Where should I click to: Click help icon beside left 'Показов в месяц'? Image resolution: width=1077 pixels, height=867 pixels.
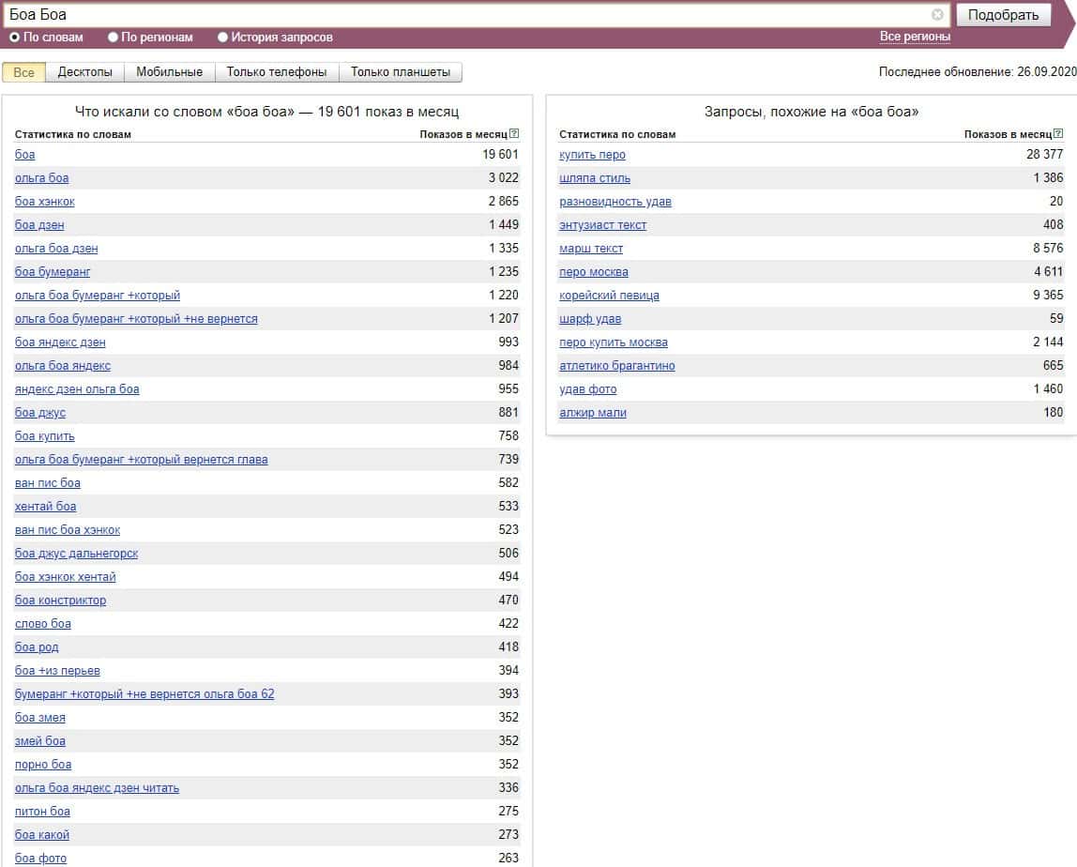pos(514,134)
